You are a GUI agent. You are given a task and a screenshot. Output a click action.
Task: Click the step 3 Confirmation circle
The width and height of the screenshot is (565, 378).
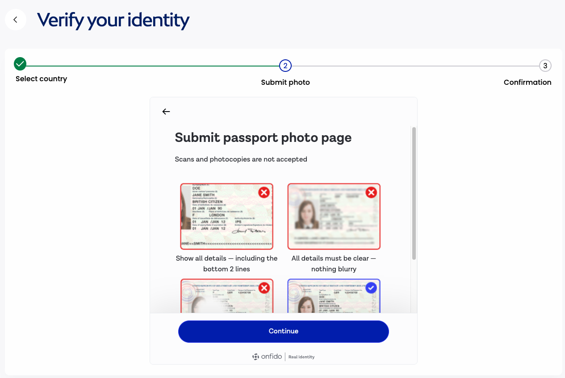(545, 65)
